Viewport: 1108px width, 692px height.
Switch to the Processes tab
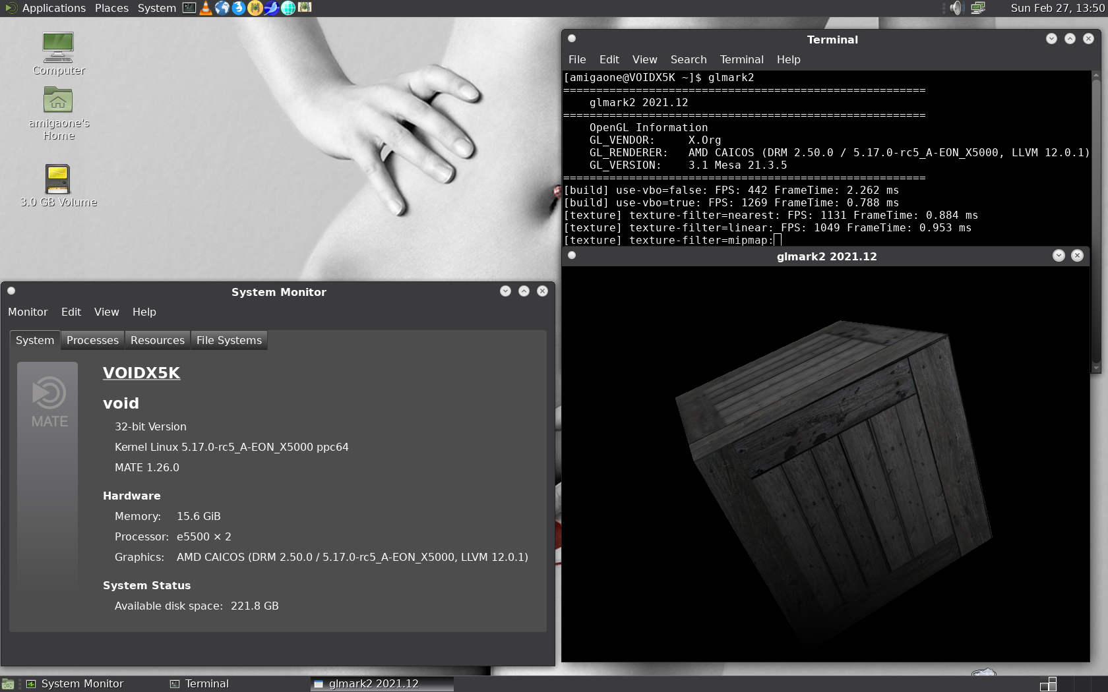tap(92, 340)
